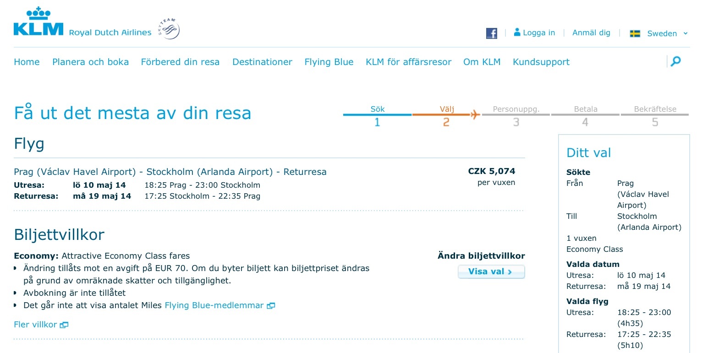Screen dimensions: 702x353
Task: Select the Flying Blue menu item
Action: pyautogui.click(x=329, y=62)
